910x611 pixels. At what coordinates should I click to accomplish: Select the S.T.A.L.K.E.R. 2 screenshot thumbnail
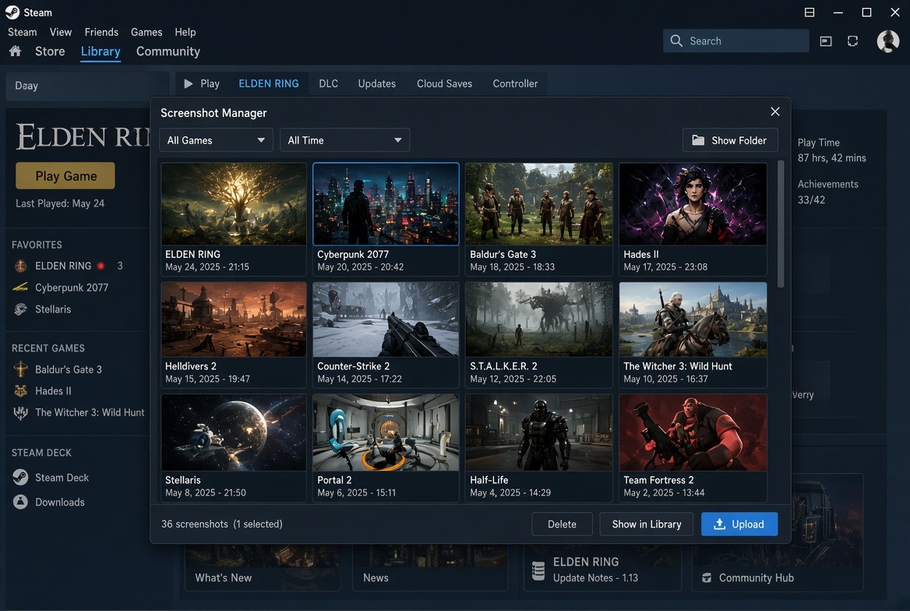(538, 320)
